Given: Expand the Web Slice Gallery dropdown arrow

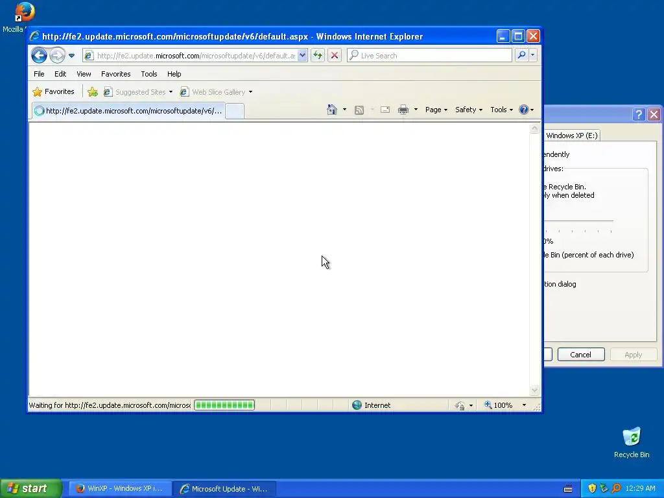Looking at the screenshot, I should pos(251,92).
